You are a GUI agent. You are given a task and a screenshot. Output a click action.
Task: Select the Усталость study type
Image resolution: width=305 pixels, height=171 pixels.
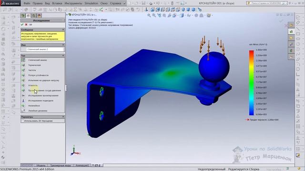(33, 85)
